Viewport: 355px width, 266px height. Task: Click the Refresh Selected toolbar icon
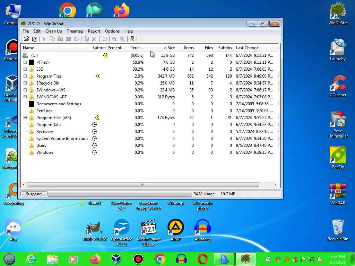[x=76, y=39]
